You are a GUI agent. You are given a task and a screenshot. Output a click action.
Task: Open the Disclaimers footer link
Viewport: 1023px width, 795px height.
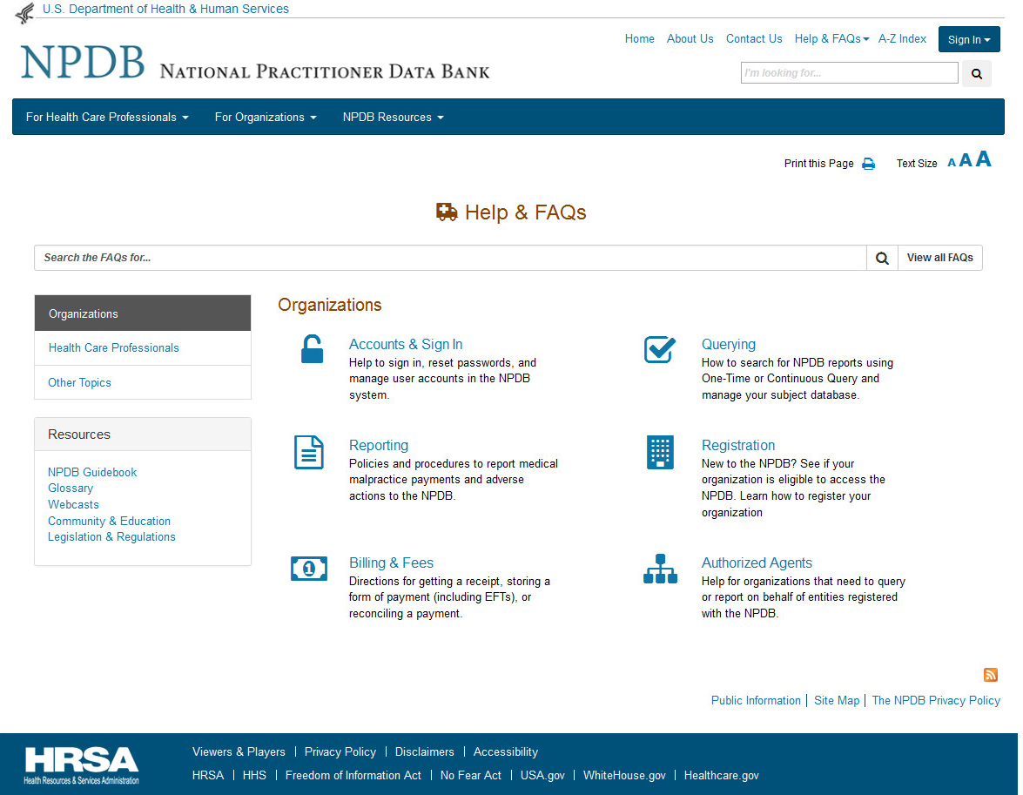click(x=424, y=752)
